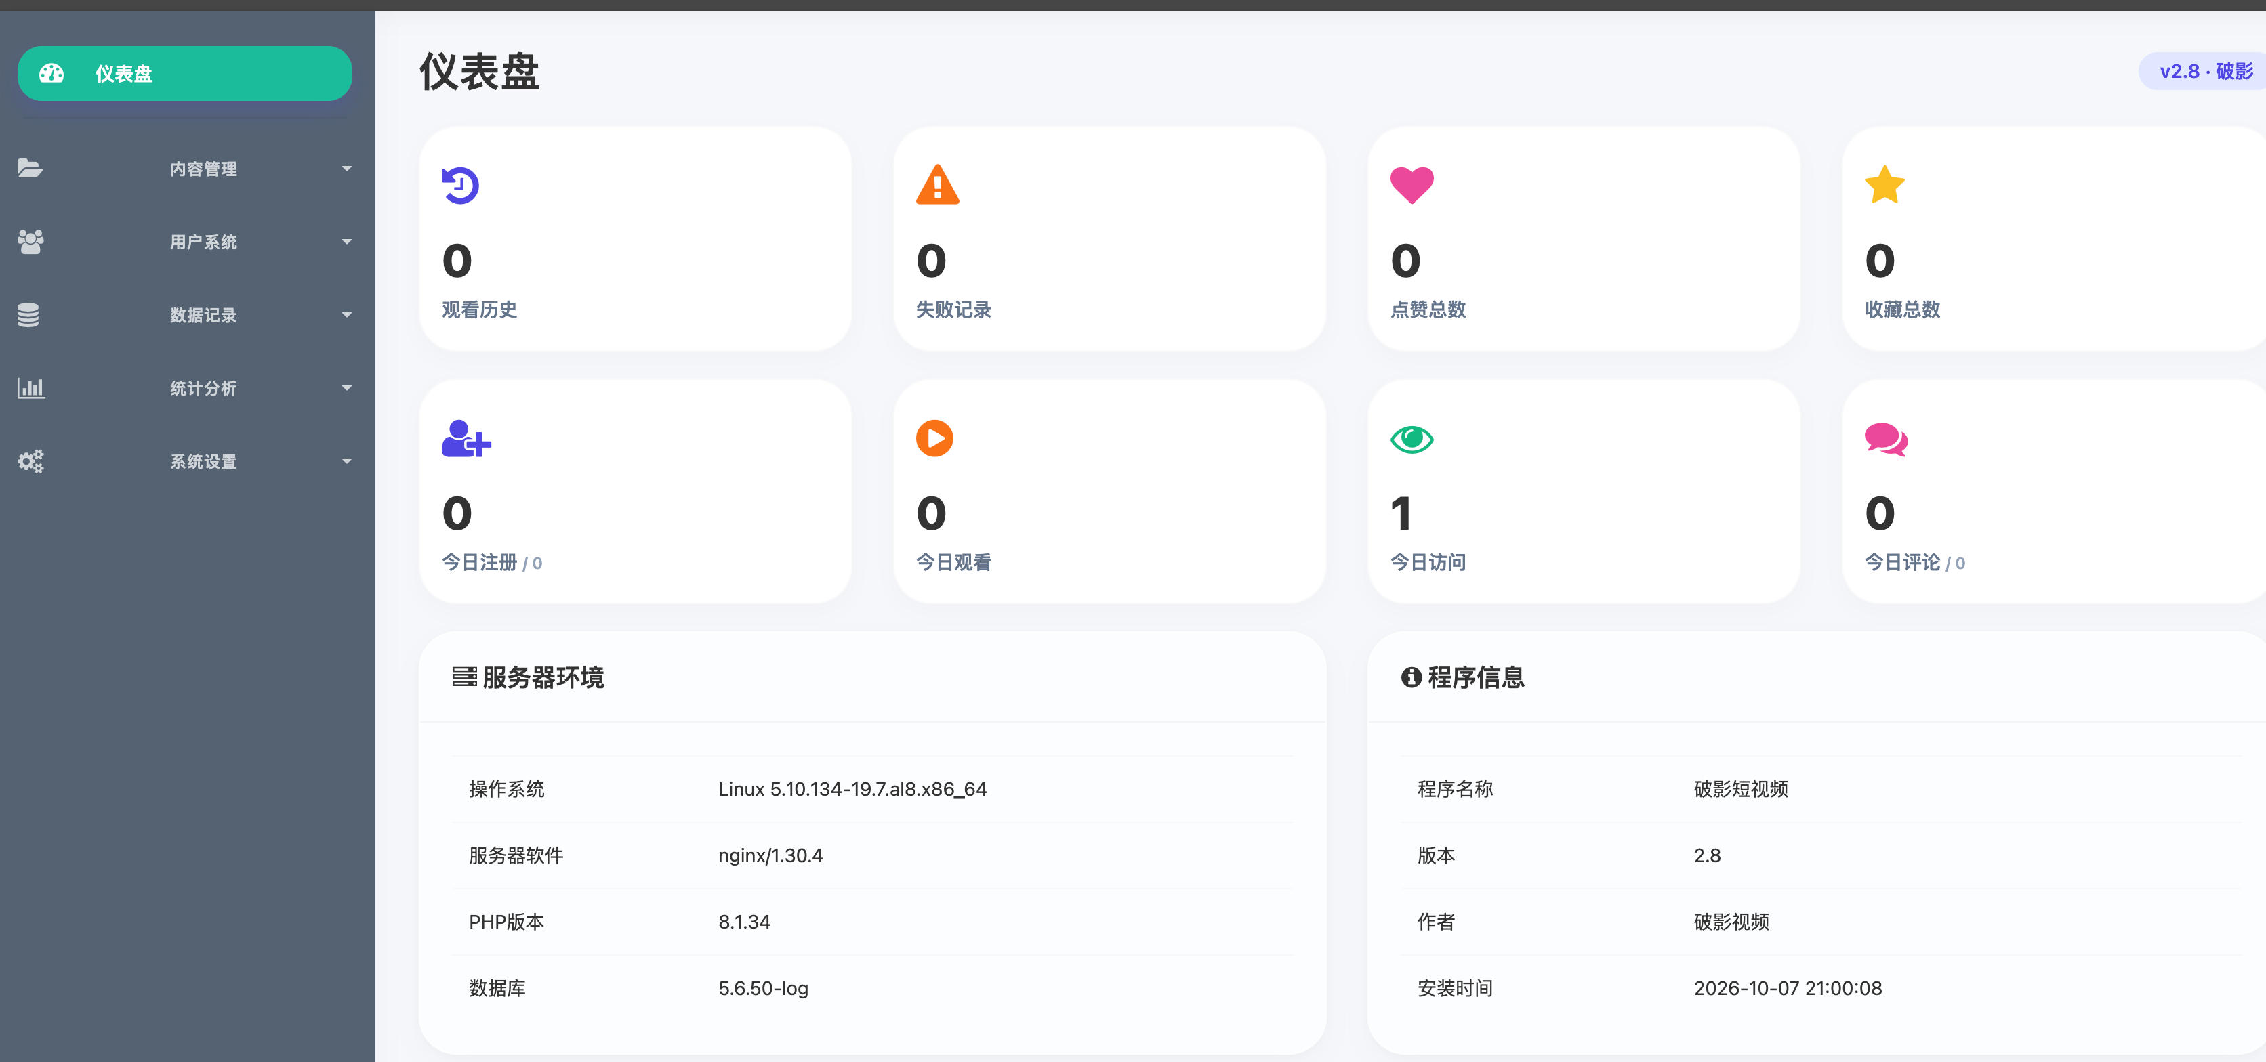Click the orange play icon on 今日观看 card

[934, 438]
